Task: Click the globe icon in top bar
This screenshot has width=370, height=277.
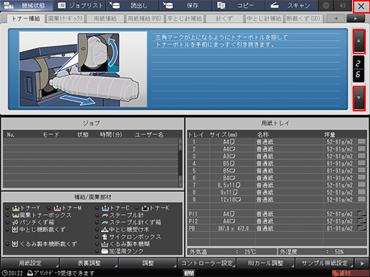Action: [326, 5]
